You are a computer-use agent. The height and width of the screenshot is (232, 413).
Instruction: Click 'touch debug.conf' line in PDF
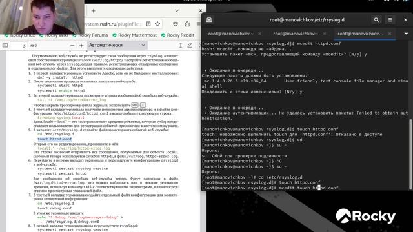pyautogui.click(x=54, y=208)
